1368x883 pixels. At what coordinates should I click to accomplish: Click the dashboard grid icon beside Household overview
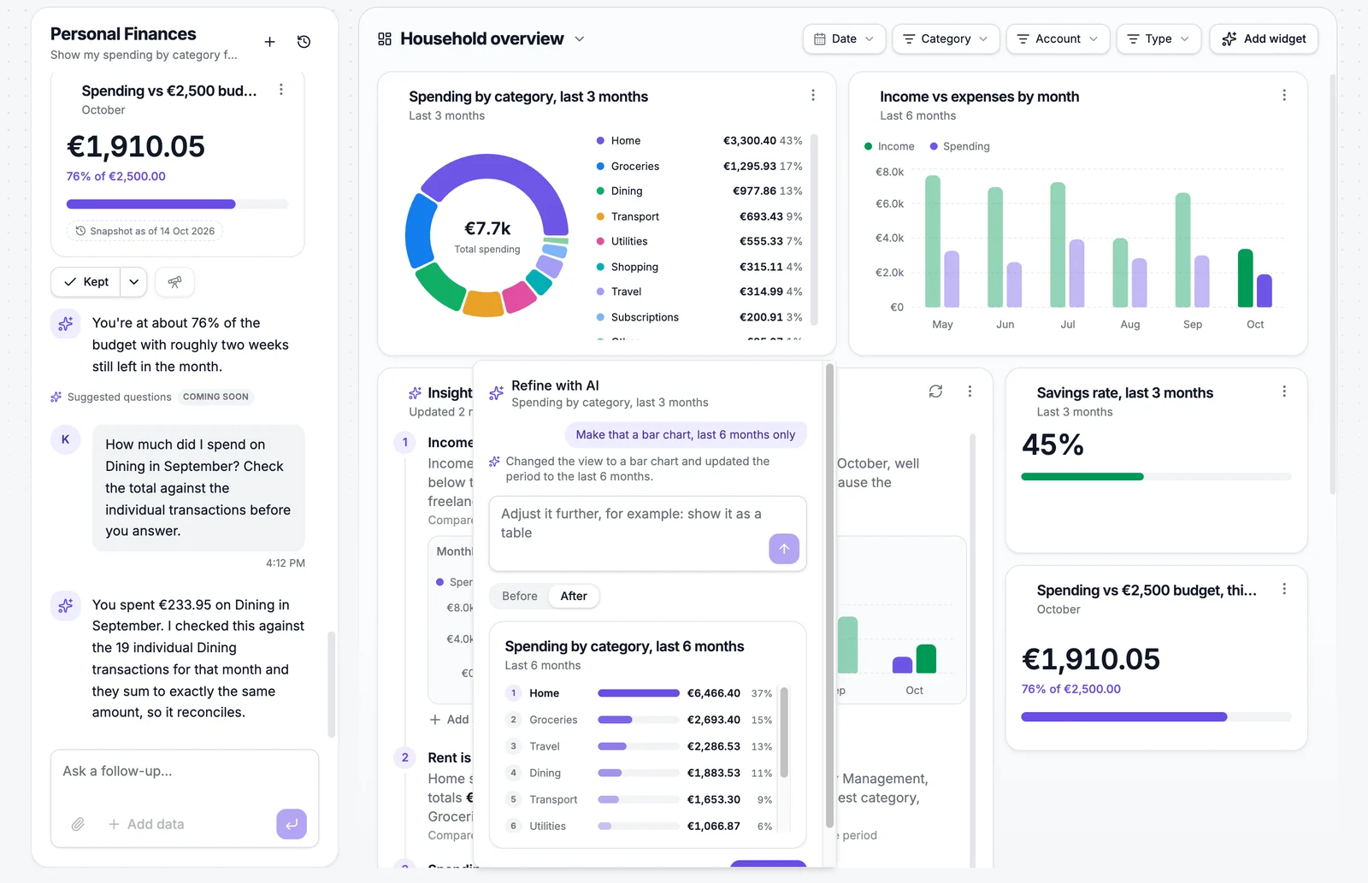(x=385, y=39)
